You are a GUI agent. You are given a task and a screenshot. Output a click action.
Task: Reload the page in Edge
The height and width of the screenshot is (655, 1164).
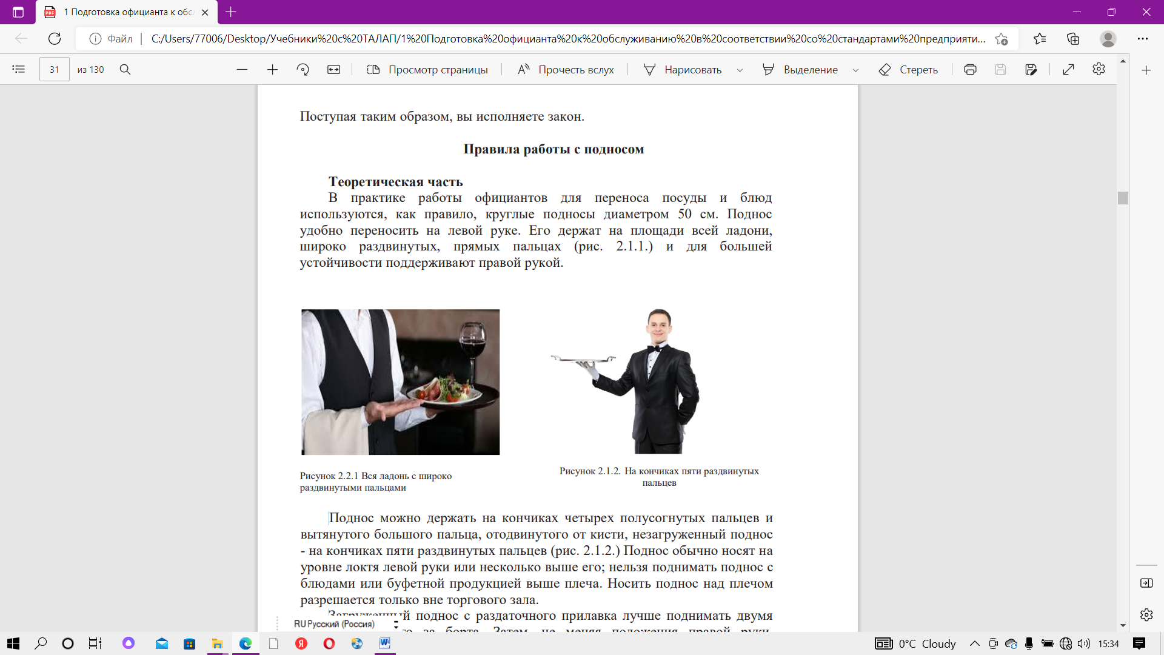[x=55, y=39]
